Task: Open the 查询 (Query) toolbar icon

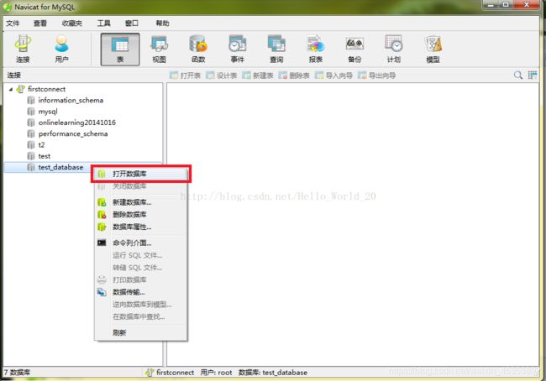Action: coord(276,49)
